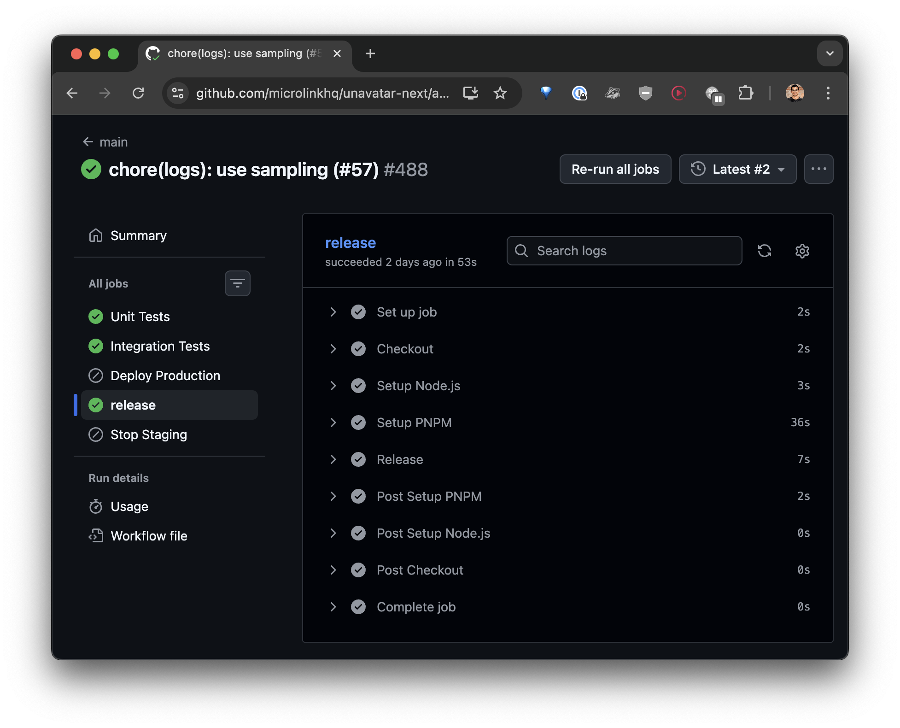The width and height of the screenshot is (900, 728).
Task: Bookmark this page with the star icon
Action: [x=500, y=94]
